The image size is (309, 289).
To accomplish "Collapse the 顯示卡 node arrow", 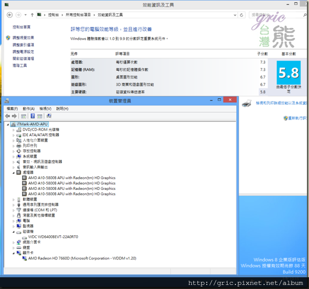I will (x=13, y=253).
